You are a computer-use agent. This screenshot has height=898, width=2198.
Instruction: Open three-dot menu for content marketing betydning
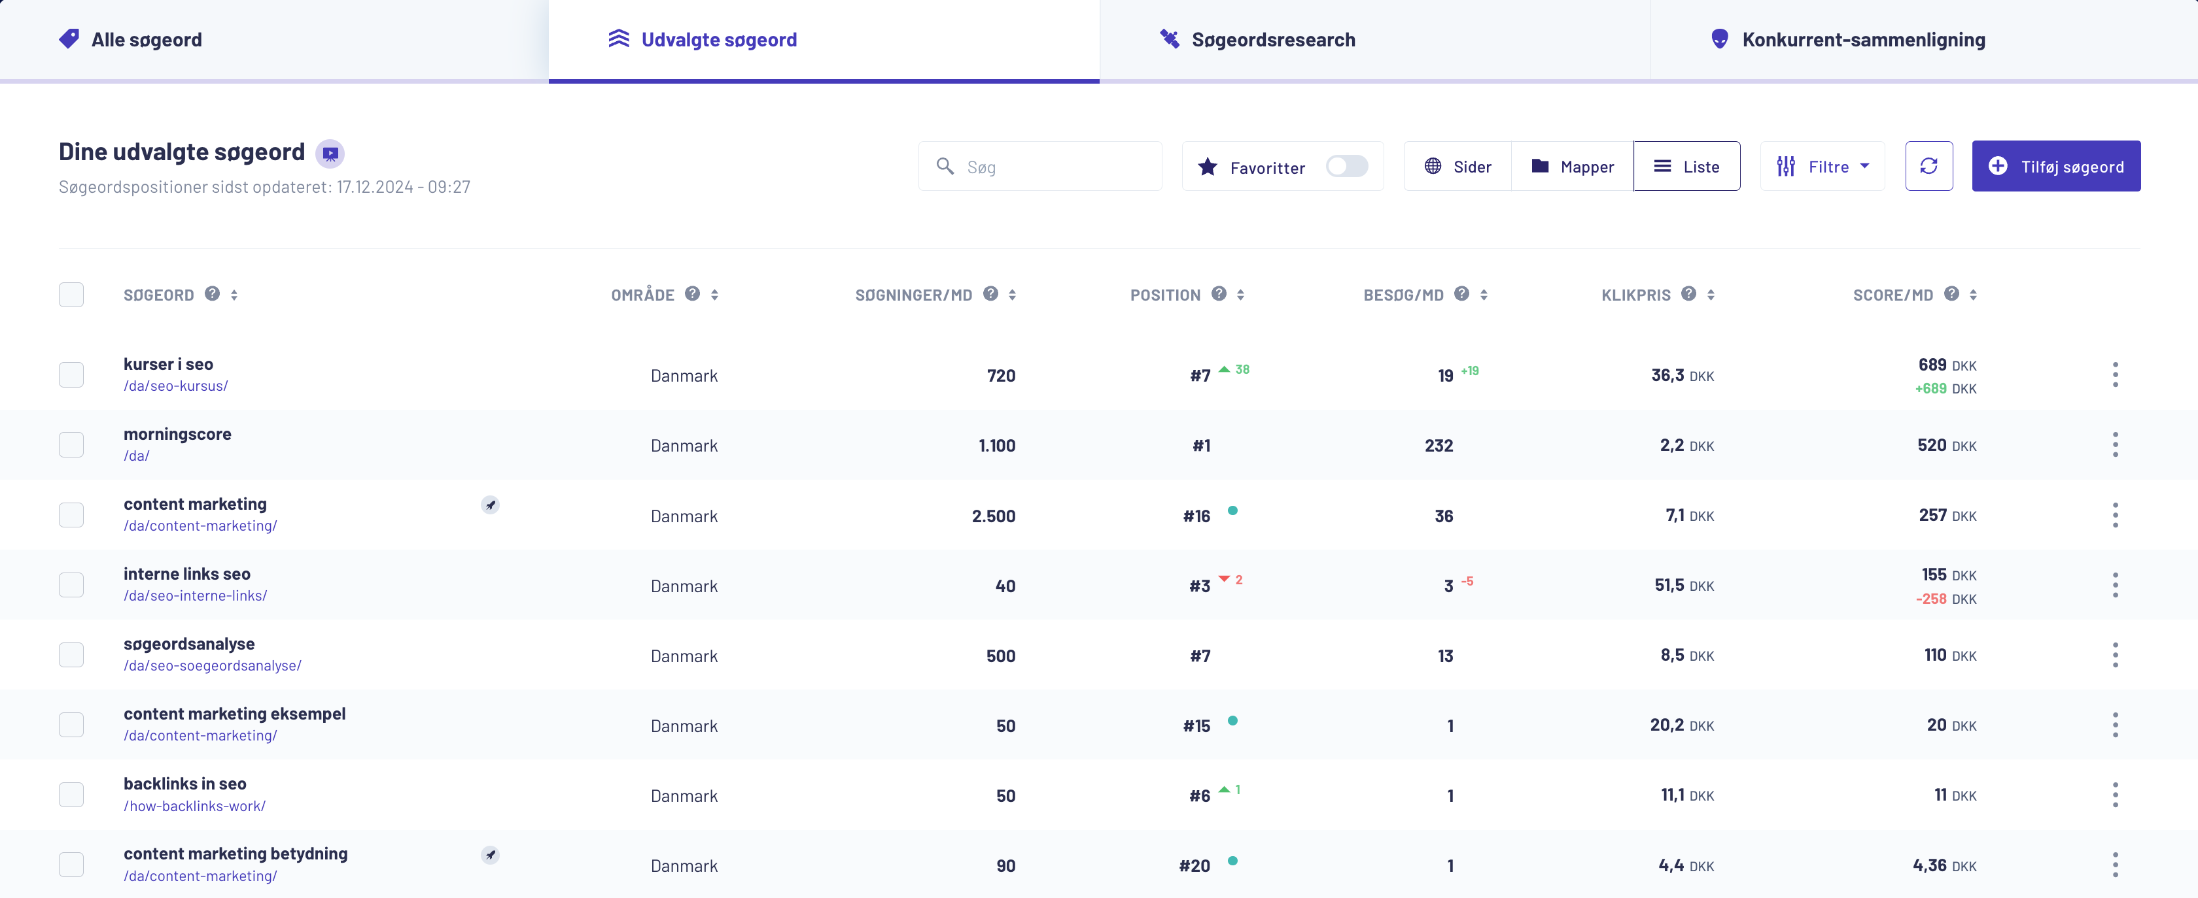click(x=2115, y=865)
